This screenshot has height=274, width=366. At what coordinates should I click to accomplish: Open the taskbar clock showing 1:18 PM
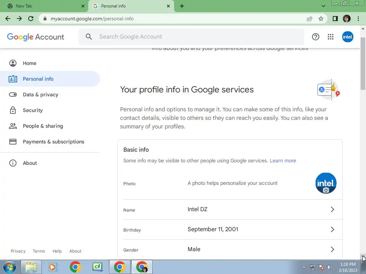pos(348,267)
